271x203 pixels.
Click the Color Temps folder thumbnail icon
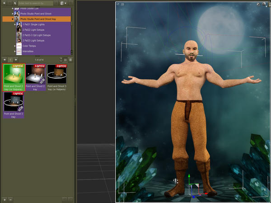pyautogui.click(x=19, y=46)
